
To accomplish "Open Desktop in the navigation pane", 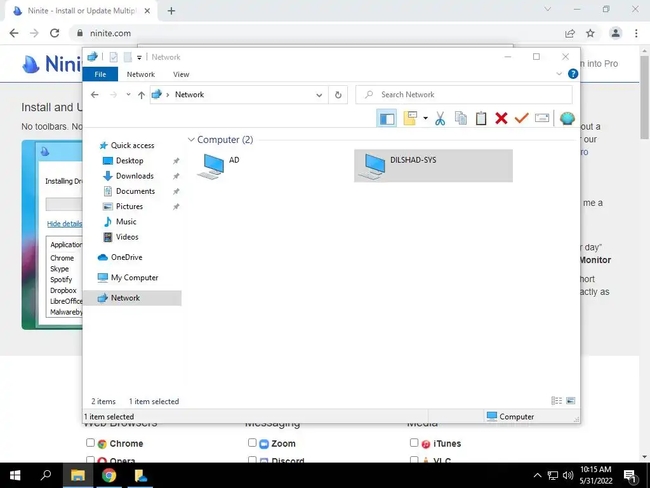I will tap(129, 161).
